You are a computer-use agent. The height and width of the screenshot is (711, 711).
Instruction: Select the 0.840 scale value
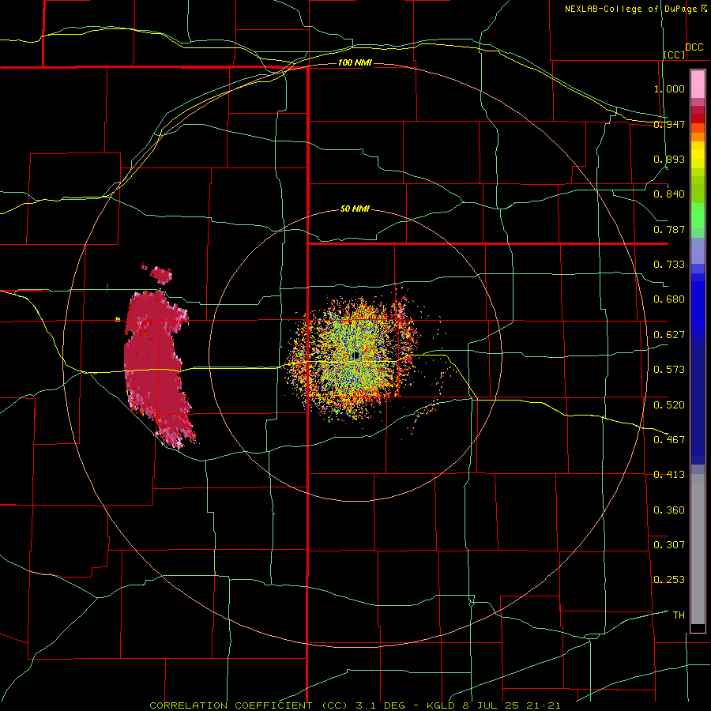[x=669, y=194]
